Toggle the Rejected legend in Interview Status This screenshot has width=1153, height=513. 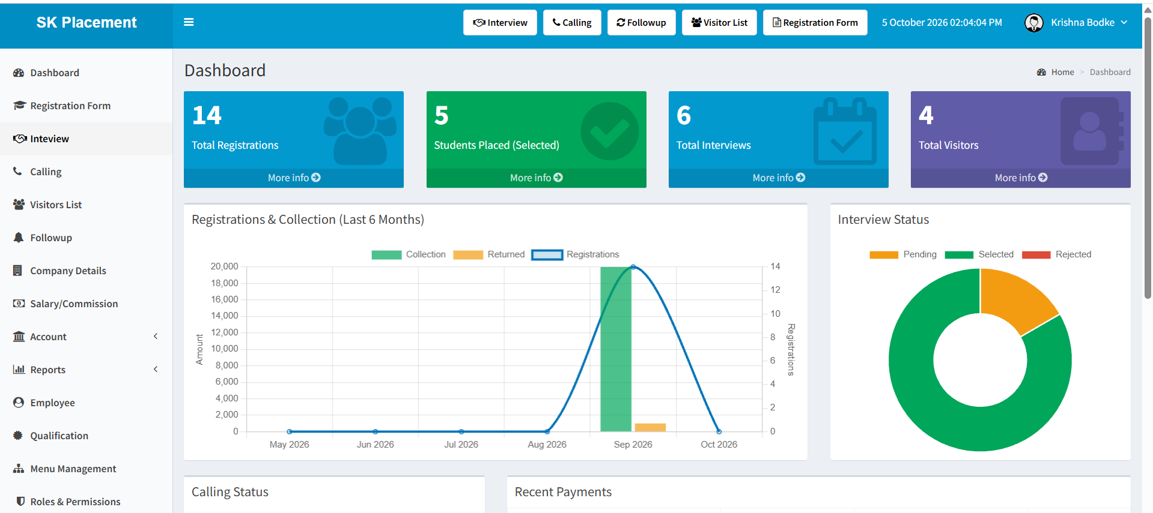(1056, 254)
